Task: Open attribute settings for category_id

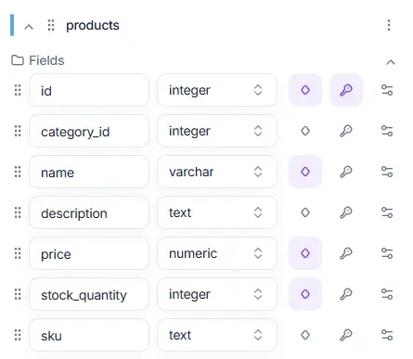Action: pos(387,131)
